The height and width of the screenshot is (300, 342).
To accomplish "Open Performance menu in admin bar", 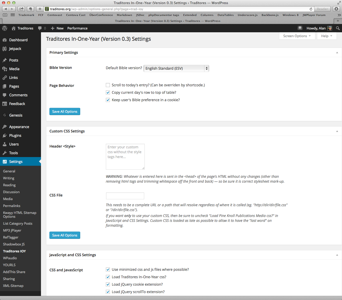I will pos(77,28).
